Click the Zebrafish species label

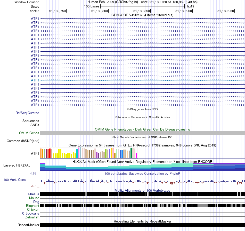pyautogui.click(x=32, y=217)
